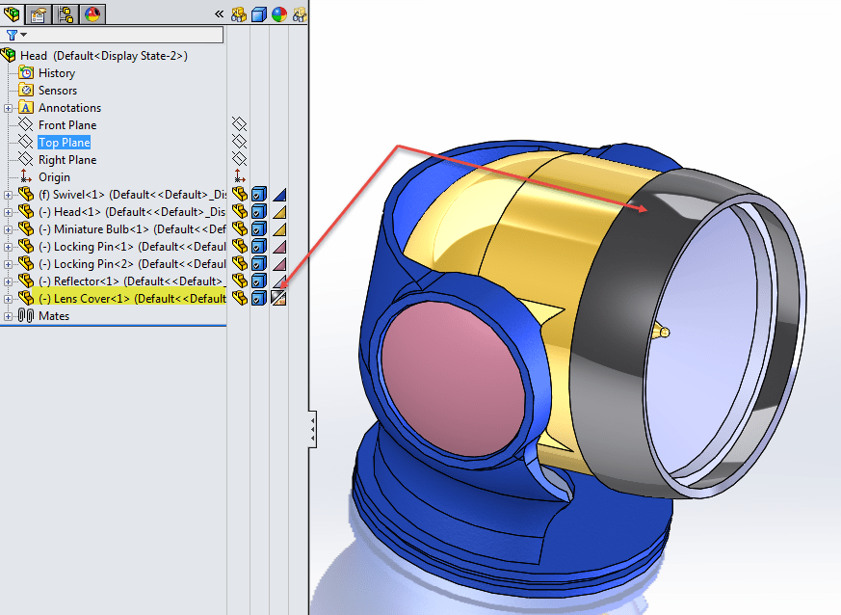
Task: Toggle Right Plane visibility in display pane
Action: pyautogui.click(x=239, y=159)
